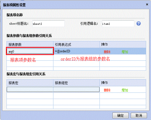Click 增加 in the macro table row

point(125,90)
